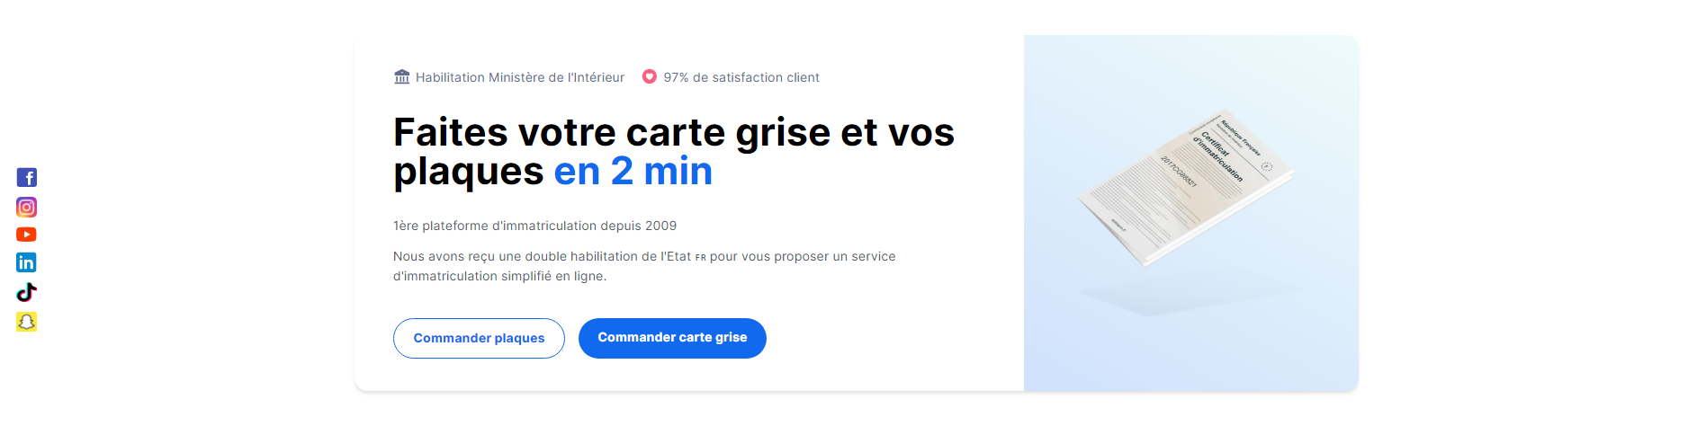Open the Facebook social icon
Screen dimensions: 1706x426
point(26,178)
